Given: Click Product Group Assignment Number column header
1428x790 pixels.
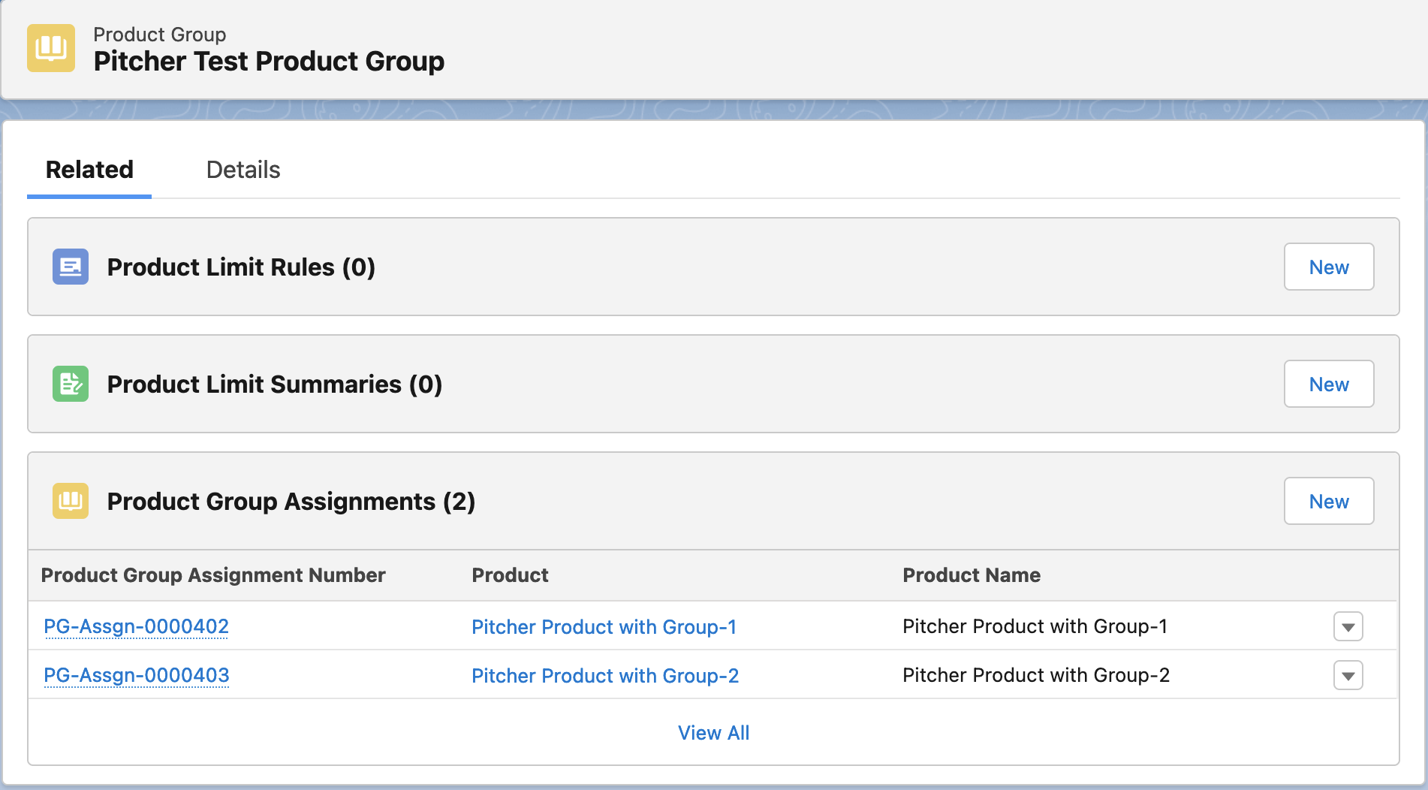Looking at the screenshot, I should [x=212, y=575].
